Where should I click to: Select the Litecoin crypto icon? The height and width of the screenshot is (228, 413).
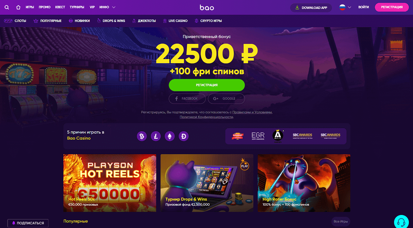click(156, 136)
